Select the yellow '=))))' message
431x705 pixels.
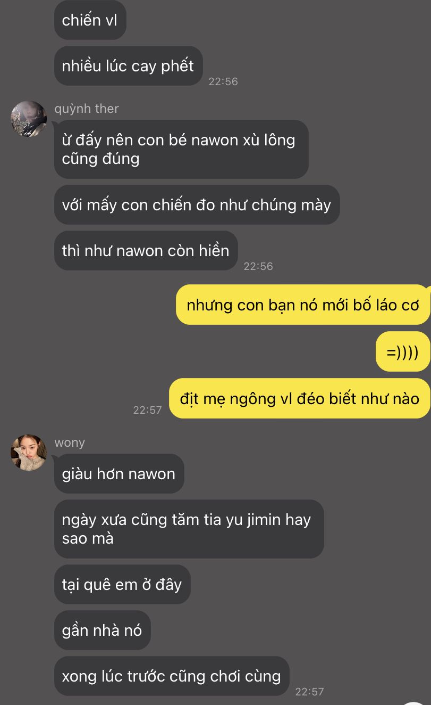[x=403, y=351]
